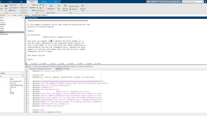
Task: Click the yellow plus quick access icon
Action: (148, 2)
